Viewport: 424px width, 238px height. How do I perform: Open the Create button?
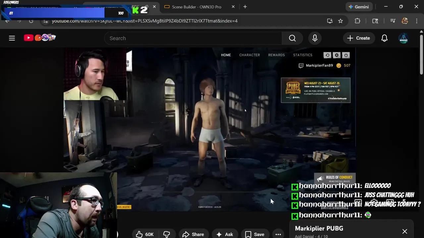358,38
